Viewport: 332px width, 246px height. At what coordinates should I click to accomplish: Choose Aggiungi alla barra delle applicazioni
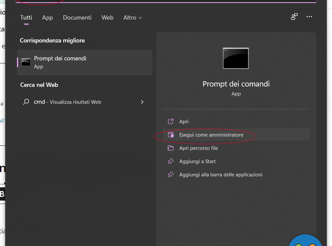click(x=221, y=175)
